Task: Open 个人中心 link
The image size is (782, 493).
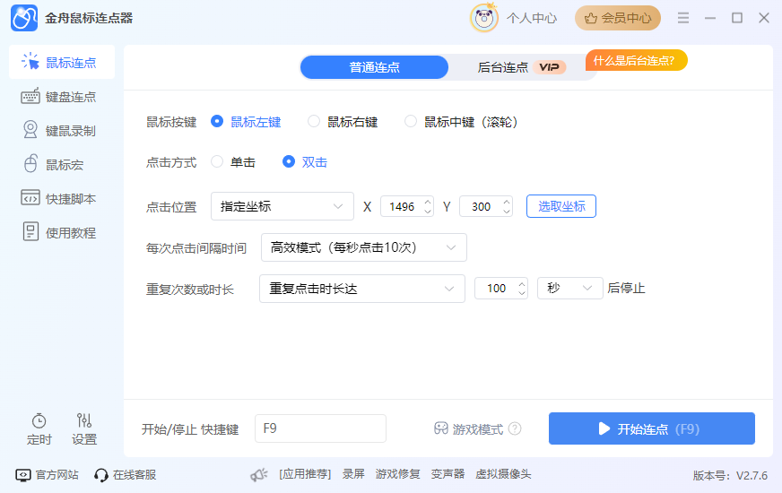Action: point(532,19)
